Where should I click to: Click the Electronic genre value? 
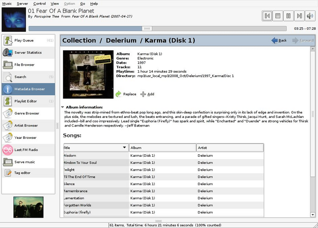click(145, 58)
